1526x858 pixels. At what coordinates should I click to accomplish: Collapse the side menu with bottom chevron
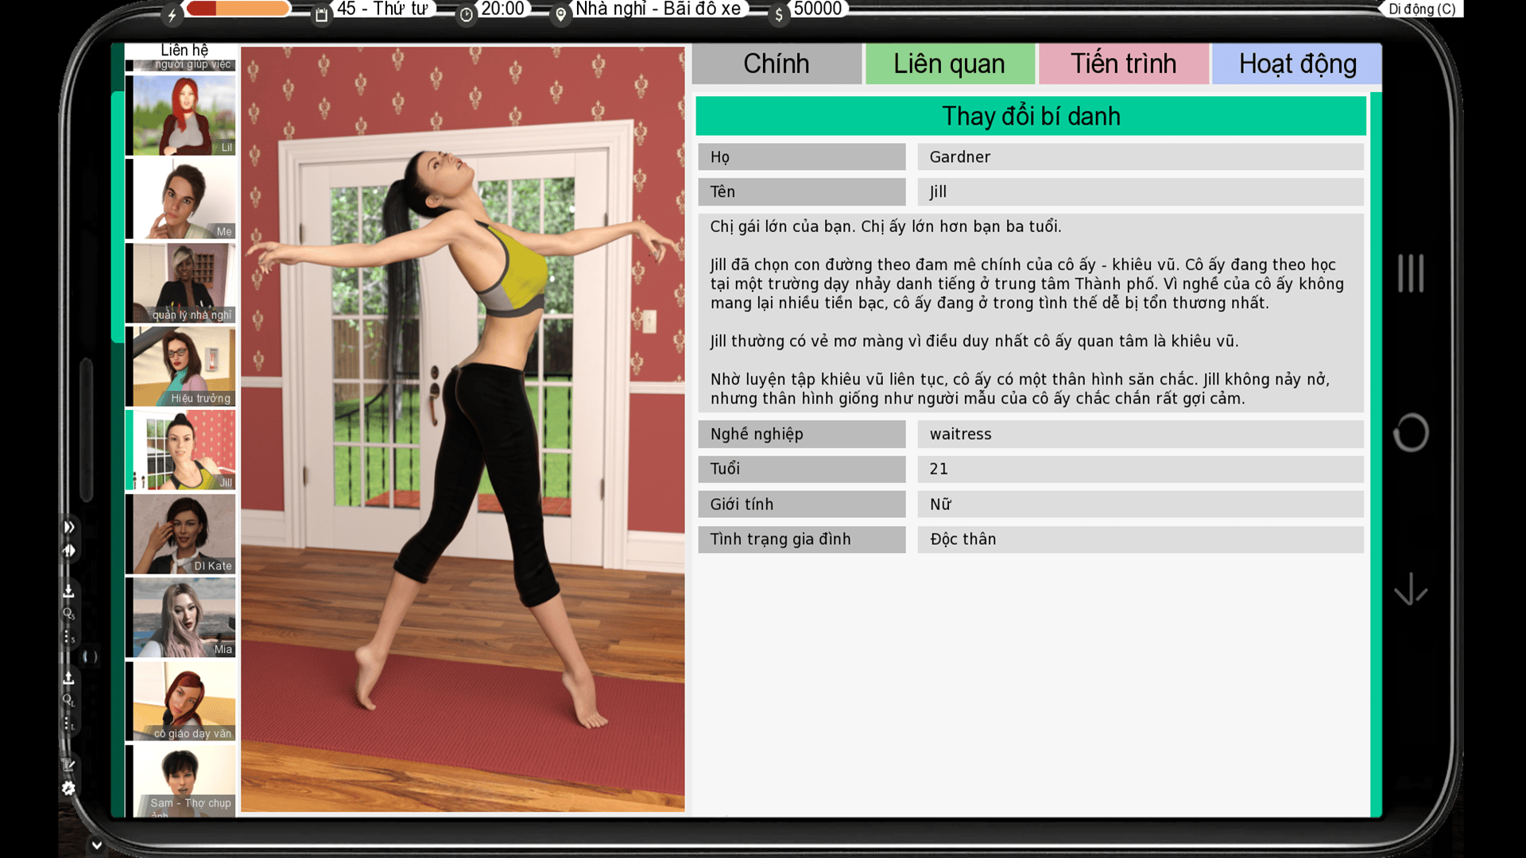click(96, 844)
